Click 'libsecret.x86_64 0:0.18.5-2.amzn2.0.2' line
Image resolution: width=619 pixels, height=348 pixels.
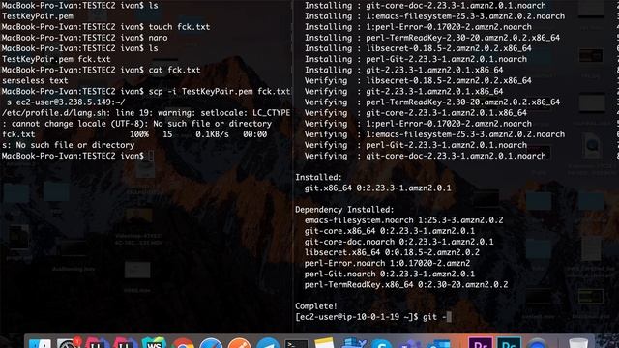point(392,252)
